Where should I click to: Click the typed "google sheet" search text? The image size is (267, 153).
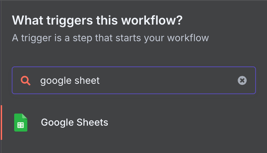coord(70,81)
